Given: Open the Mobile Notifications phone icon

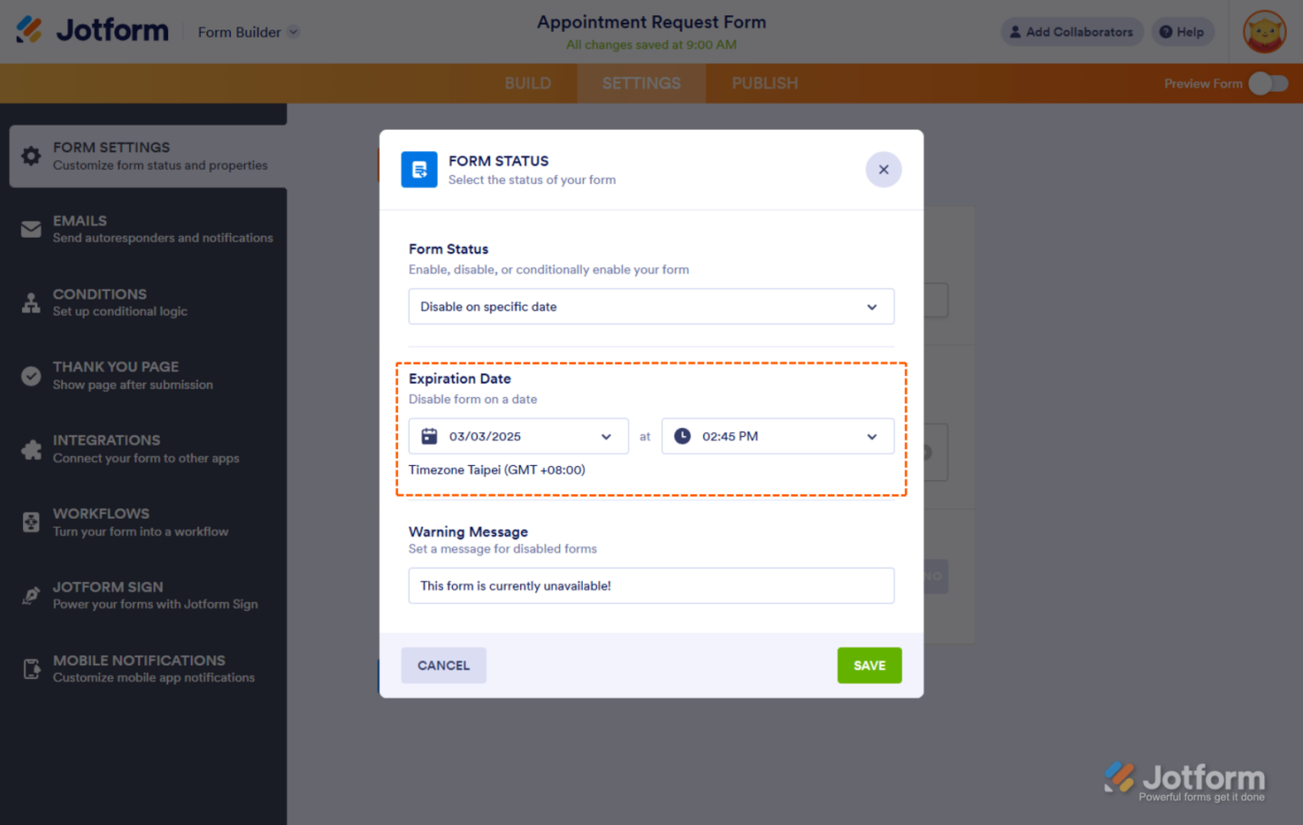Looking at the screenshot, I should pos(31,669).
